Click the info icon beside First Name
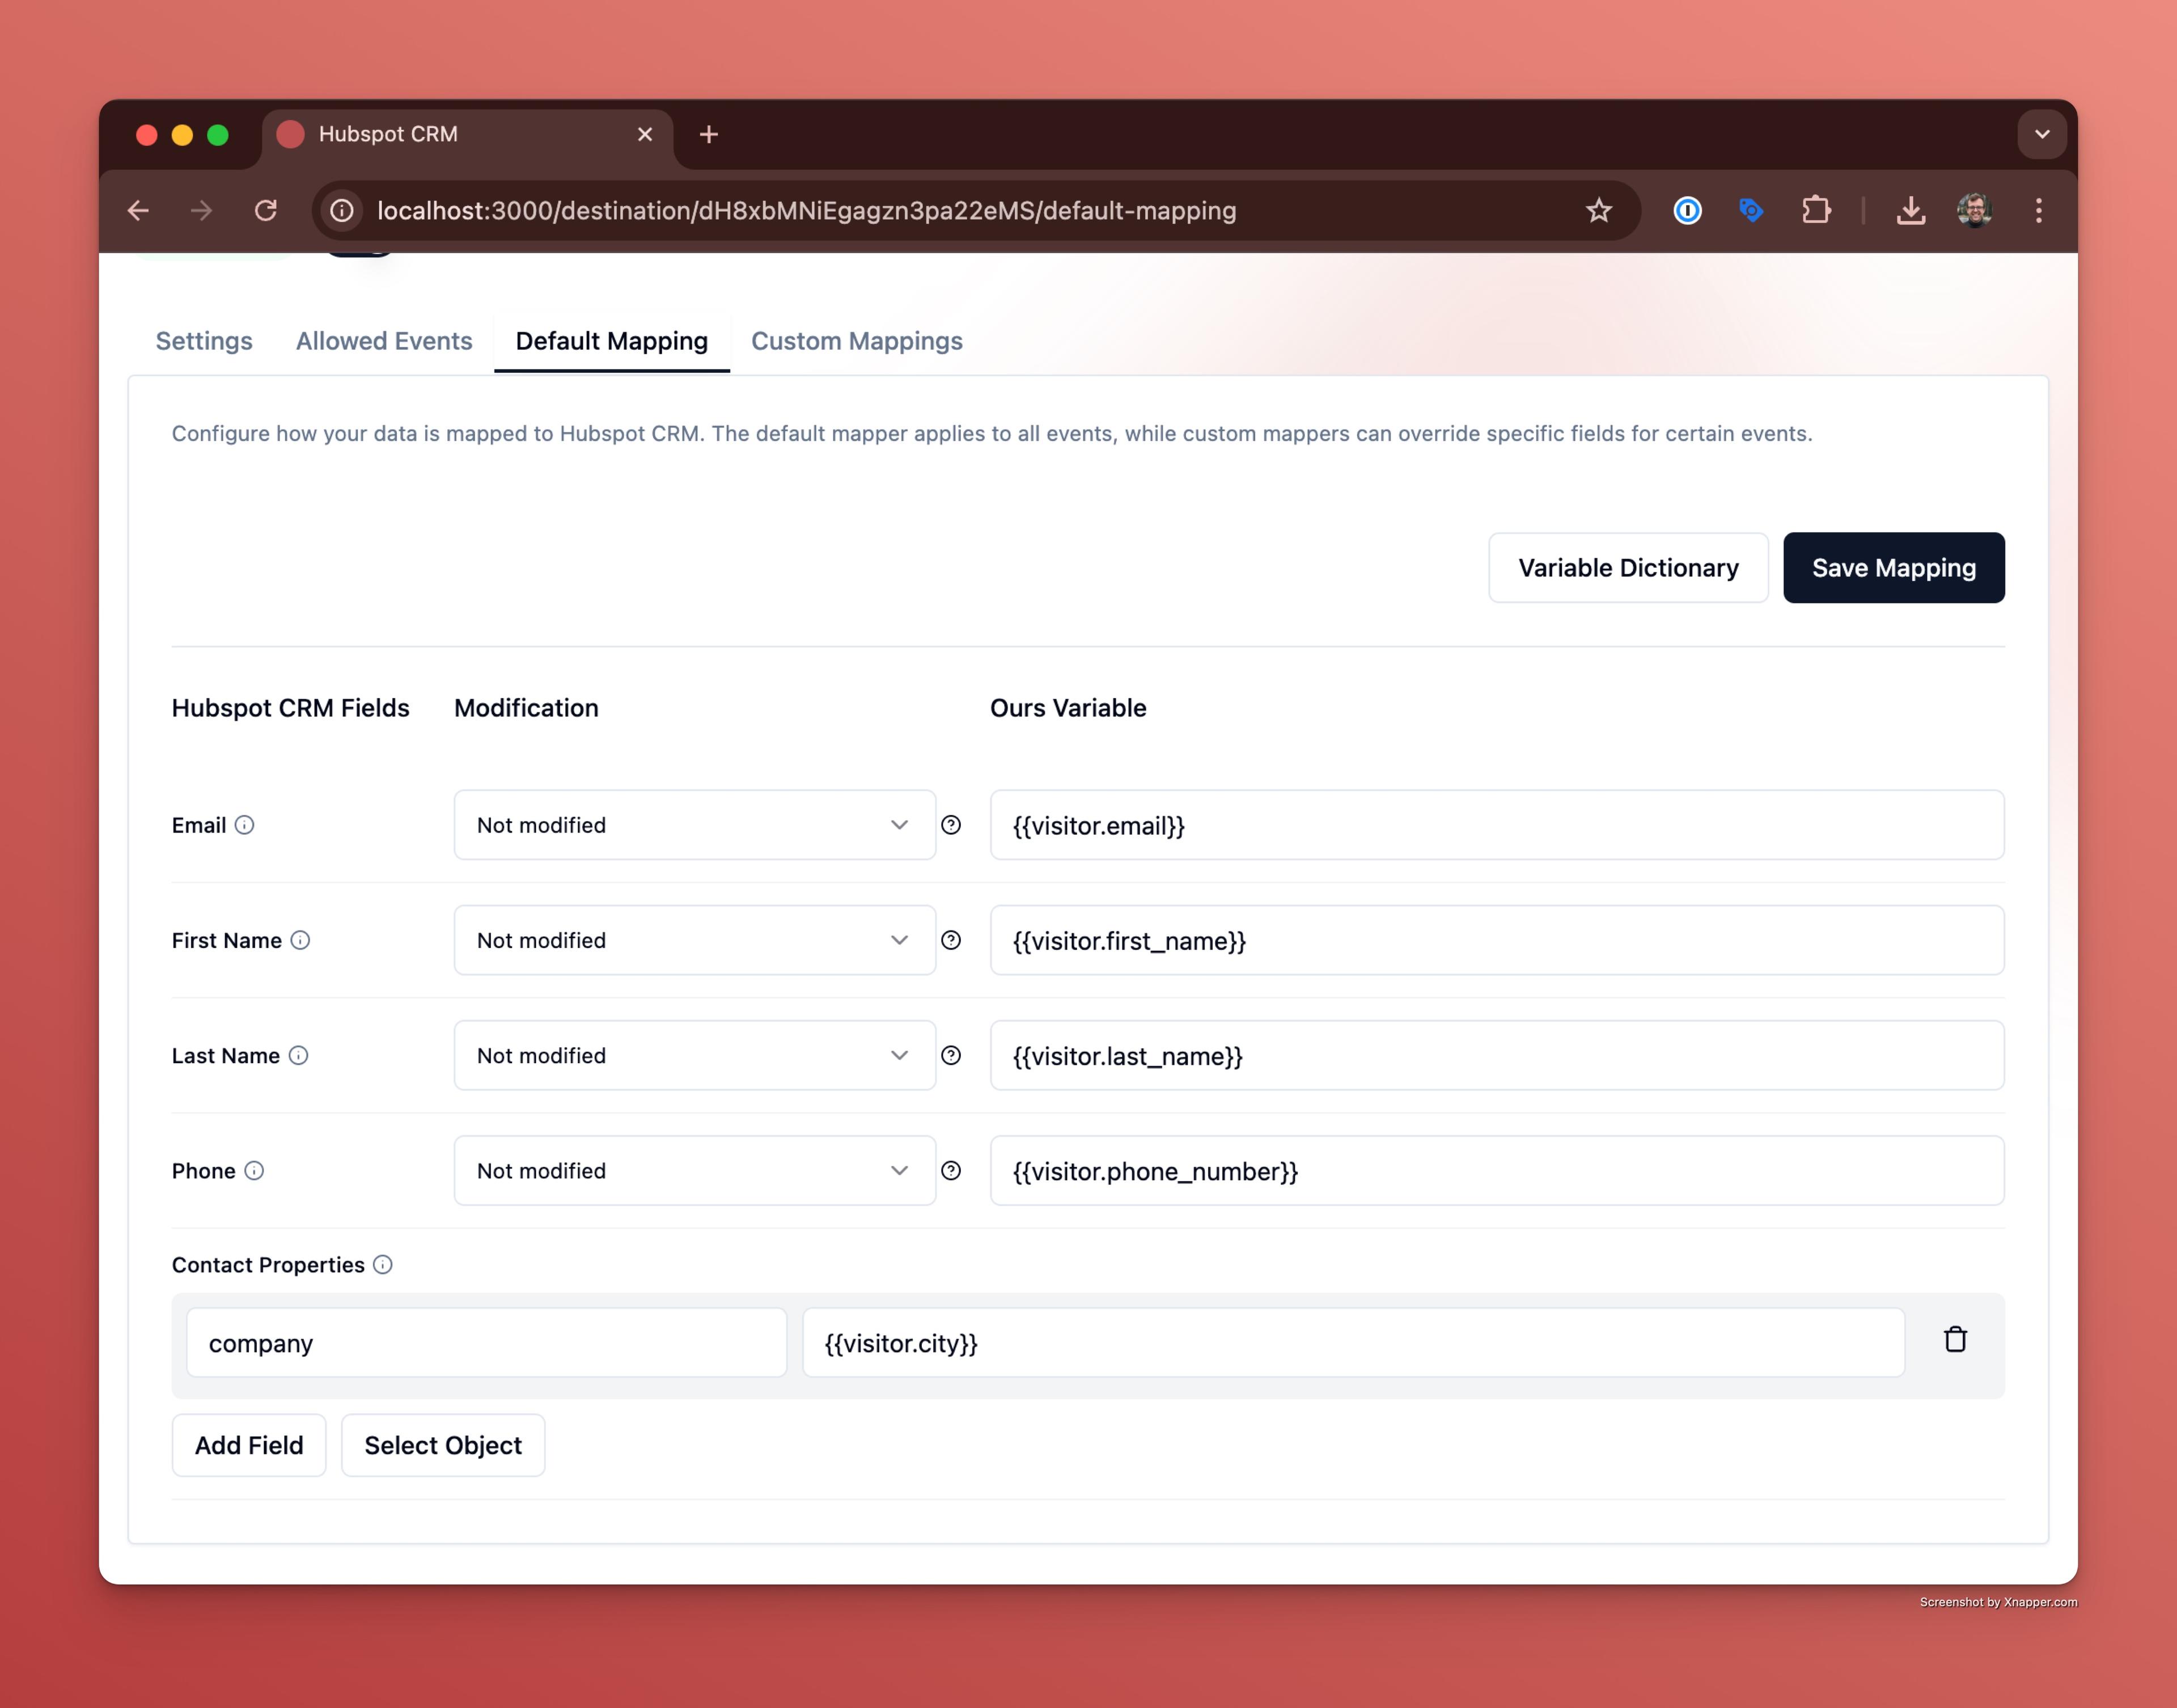Image resolution: width=2177 pixels, height=1708 pixels. click(x=300, y=940)
